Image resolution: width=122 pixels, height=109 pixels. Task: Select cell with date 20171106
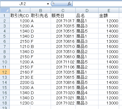(63, 67)
